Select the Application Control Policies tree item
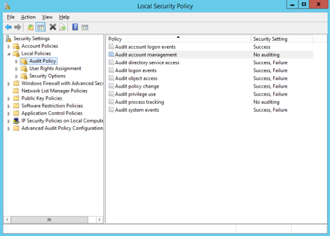 52,113
